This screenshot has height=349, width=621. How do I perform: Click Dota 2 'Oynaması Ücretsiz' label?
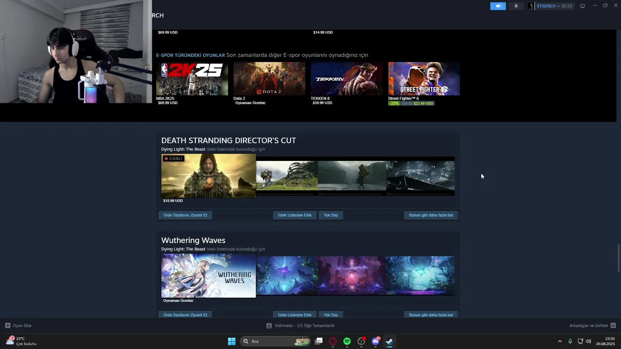(250, 103)
